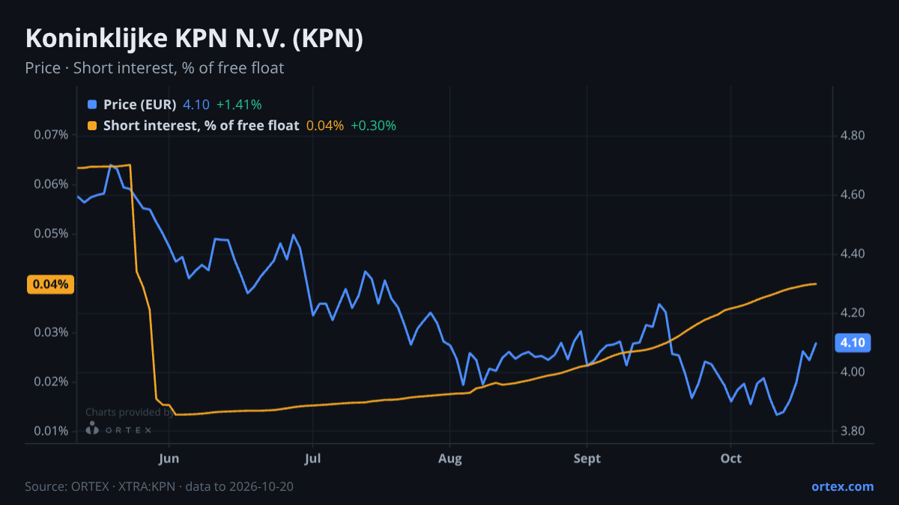
Task: Open the ortex.com link
Action: coord(842,486)
